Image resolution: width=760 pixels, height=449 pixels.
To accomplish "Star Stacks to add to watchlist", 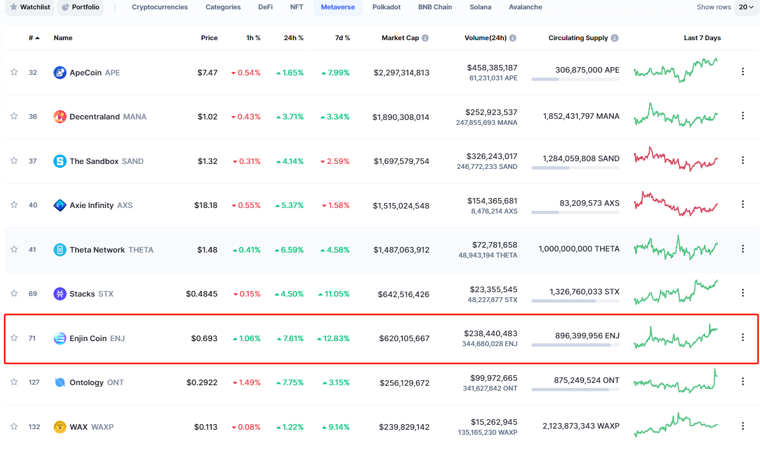I will pyautogui.click(x=14, y=293).
